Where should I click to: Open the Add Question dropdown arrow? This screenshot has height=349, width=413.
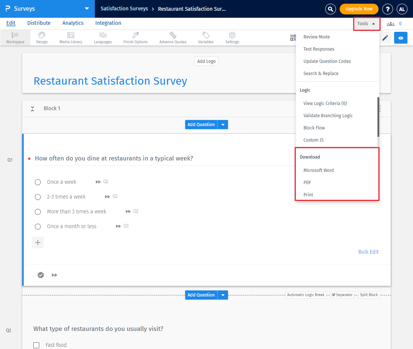tap(223, 125)
